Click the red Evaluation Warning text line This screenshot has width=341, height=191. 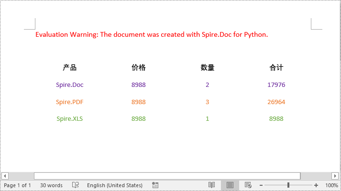click(152, 34)
